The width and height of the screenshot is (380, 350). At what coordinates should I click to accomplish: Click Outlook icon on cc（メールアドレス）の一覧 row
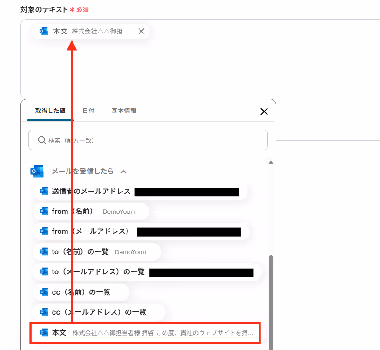pyautogui.click(x=44, y=312)
